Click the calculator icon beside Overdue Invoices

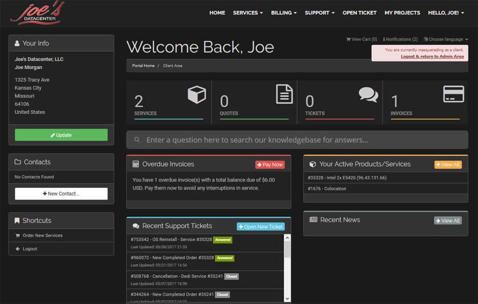click(x=136, y=164)
